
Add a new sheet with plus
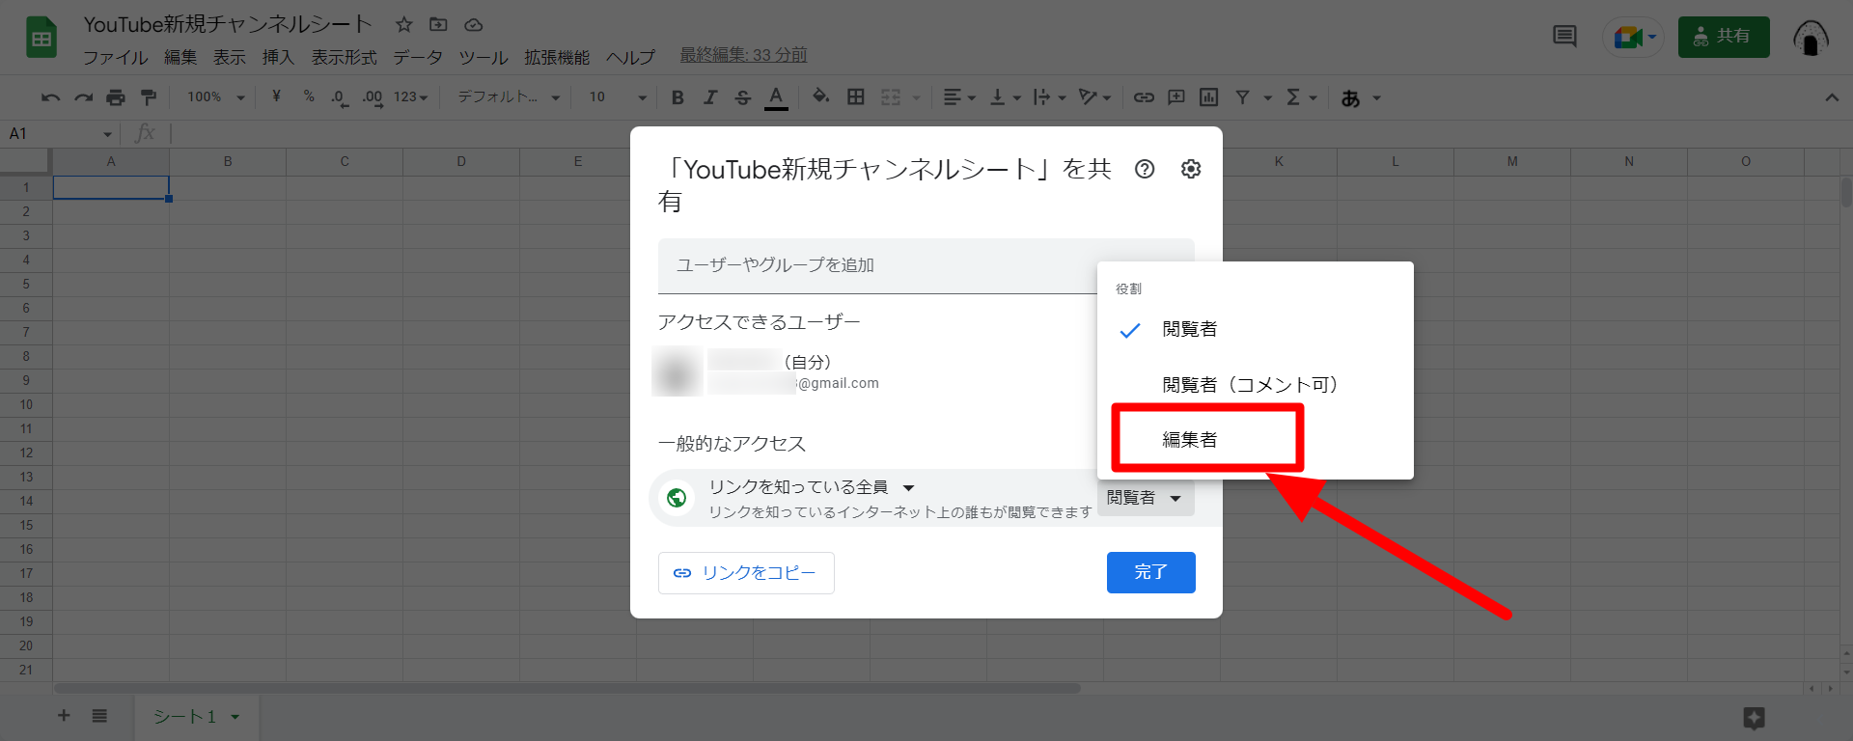(64, 716)
